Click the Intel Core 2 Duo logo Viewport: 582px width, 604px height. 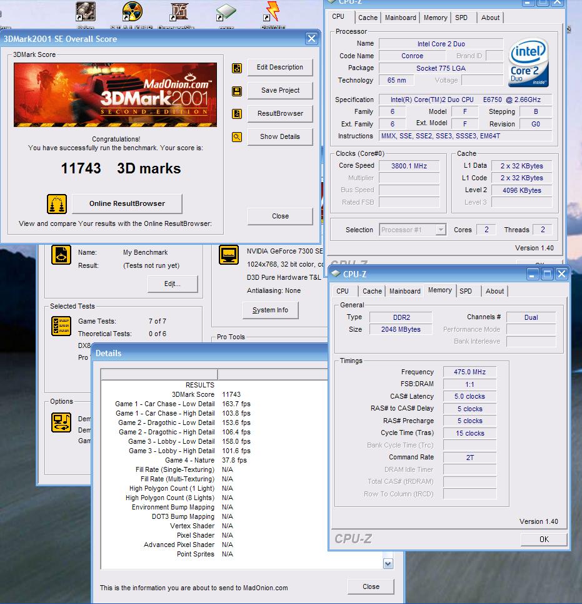click(528, 62)
